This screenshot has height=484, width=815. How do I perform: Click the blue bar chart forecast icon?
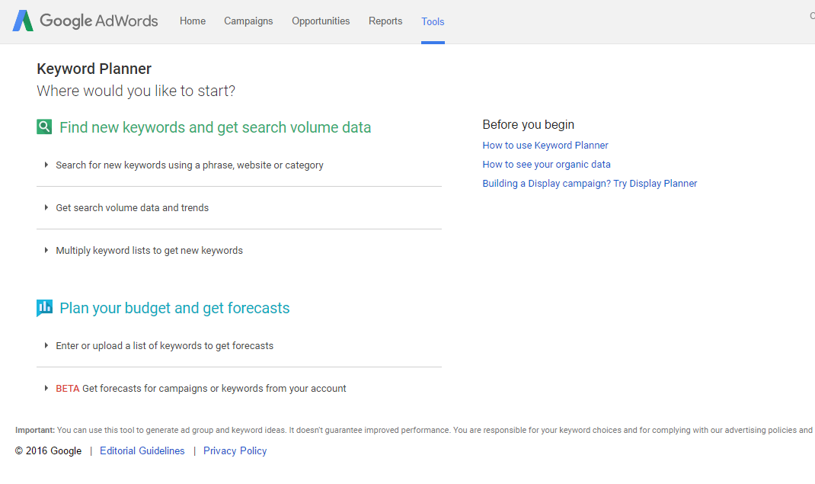click(44, 308)
